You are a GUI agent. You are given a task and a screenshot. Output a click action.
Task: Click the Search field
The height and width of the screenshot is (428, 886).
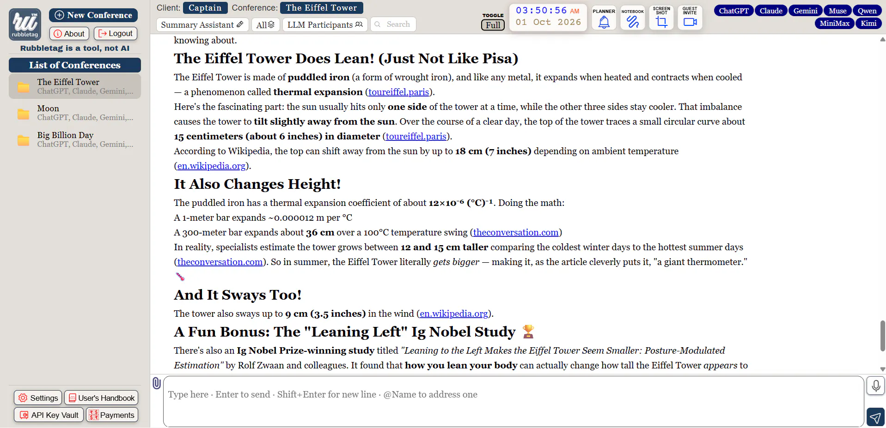coord(393,24)
